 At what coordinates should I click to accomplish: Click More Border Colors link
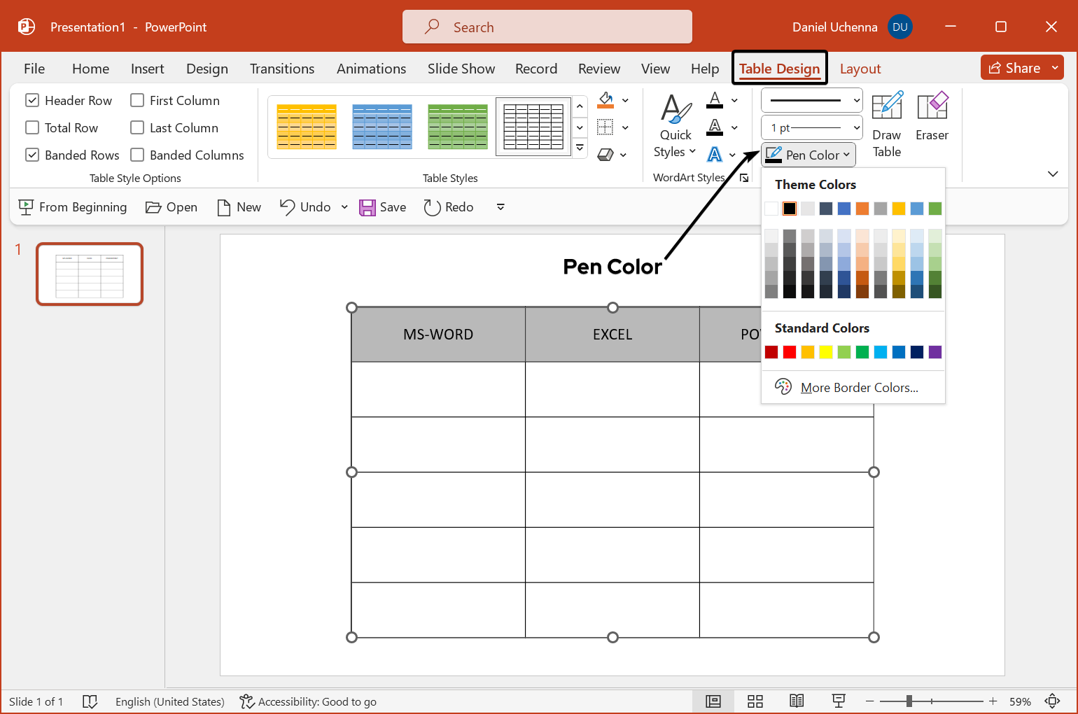pos(859,388)
